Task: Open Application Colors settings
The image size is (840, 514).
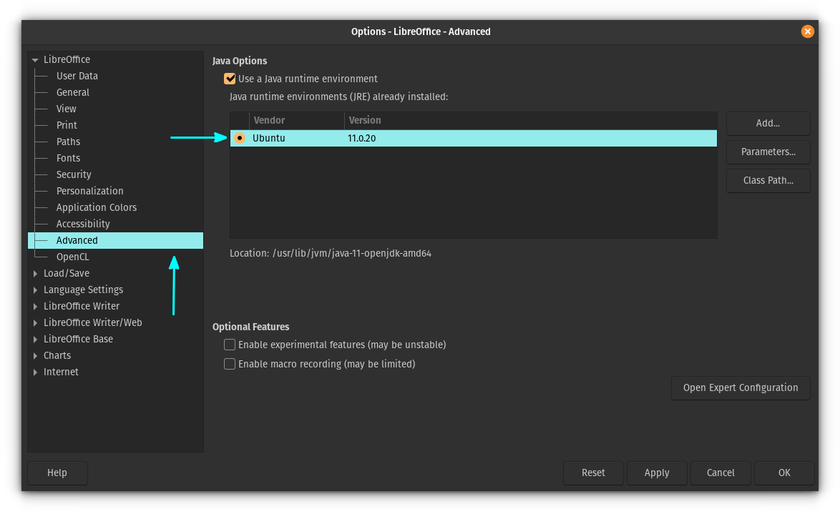Action: [x=97, y=207]
